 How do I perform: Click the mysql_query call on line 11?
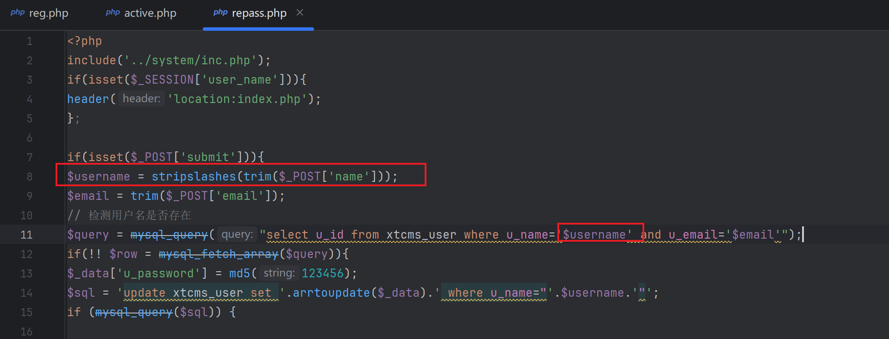coord(169,235)
